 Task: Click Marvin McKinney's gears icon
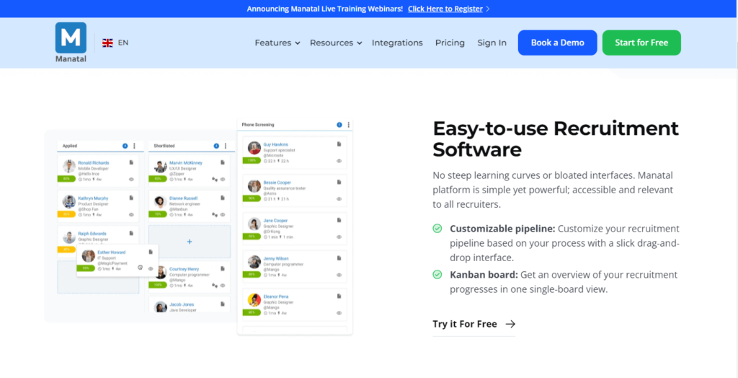click(x=215, y=179)
